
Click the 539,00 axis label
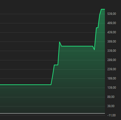(x=112, y=14)
